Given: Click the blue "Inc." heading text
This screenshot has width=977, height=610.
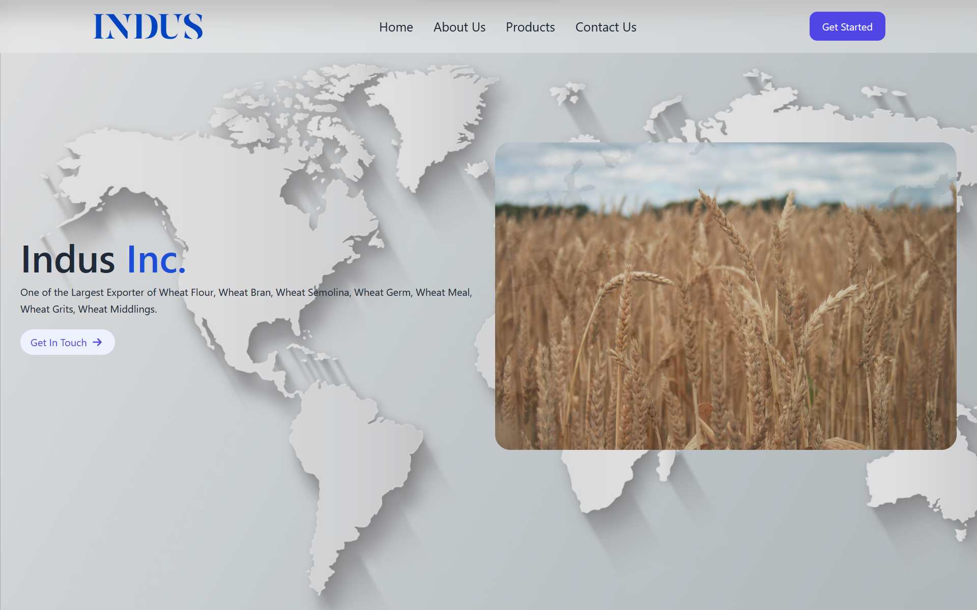Looking at the screenshot, I should click(156, 260).
